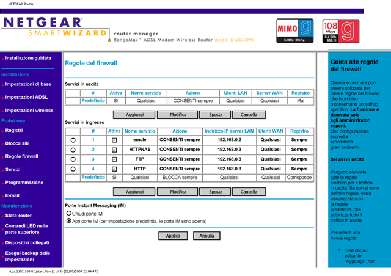Open Installazione guidata in sidebar
391x276 pixels.
coord(28,59)
